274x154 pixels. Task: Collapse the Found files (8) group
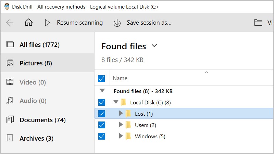(x=102, y=90)
